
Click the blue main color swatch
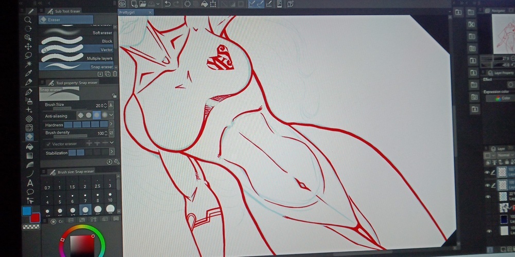click(x=26, y=211)
